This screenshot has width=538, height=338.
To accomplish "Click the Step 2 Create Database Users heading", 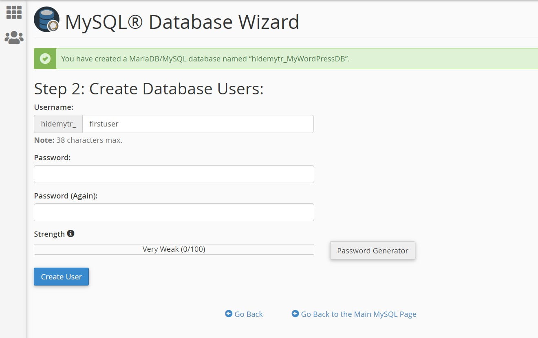I will click(149, 89).
